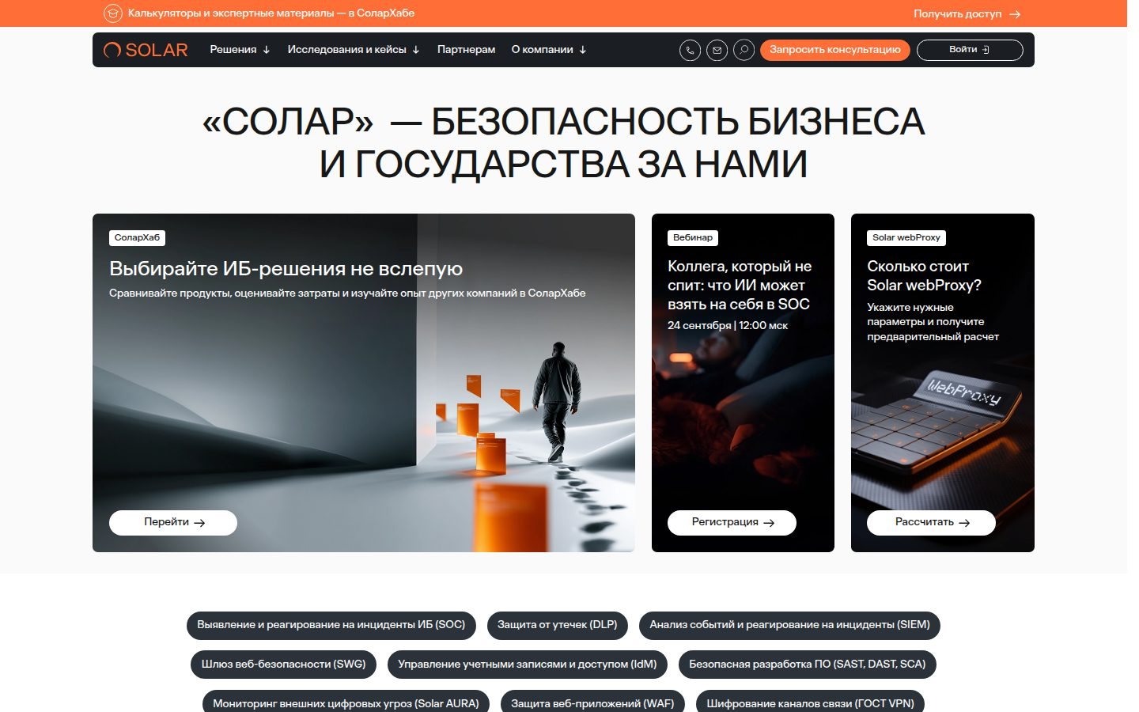Click Рассчитать button on webProxy card
Image resolution: width=1139 pixels, height=712 pixels.
coord(931,522)
